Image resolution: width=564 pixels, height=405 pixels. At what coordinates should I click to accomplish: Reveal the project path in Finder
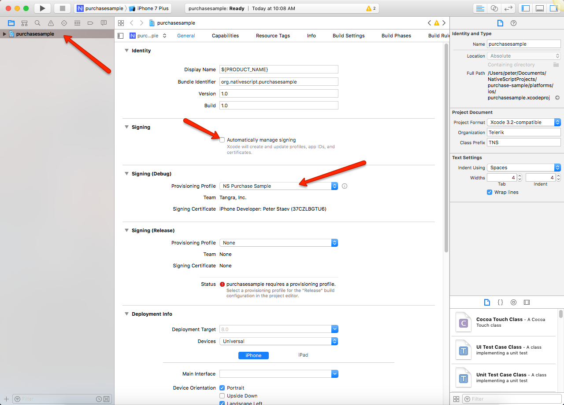click(557, 98)
